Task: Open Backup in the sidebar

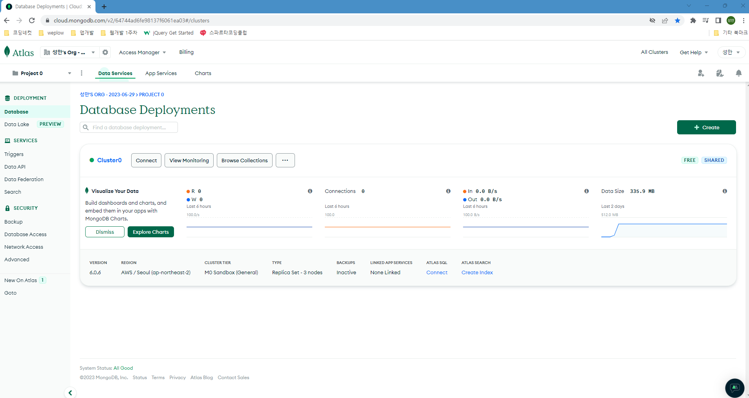Action: point(13,222)
